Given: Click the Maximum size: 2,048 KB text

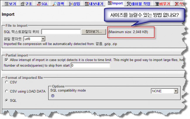Looking at the screenshot, I should click(x=128, y=32).
